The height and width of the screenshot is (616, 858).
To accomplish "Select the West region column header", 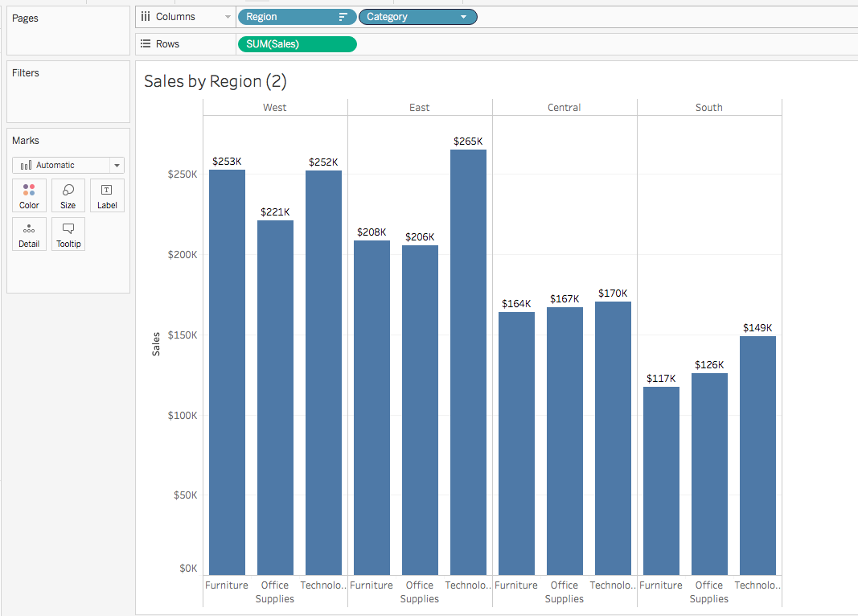I will (275, 107).
